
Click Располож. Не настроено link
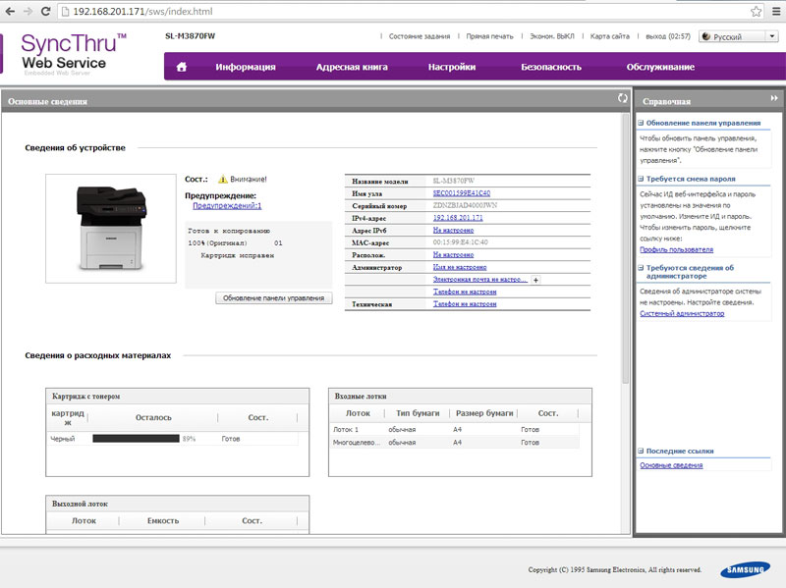pyautogui.click(x=453, y=255)
